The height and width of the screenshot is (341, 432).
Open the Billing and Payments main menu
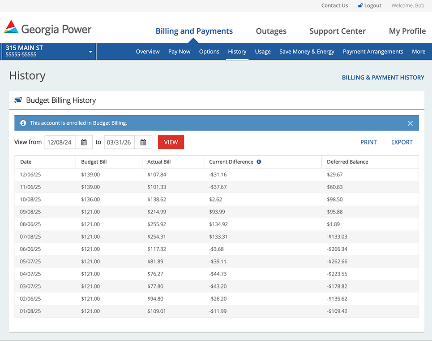194,31
